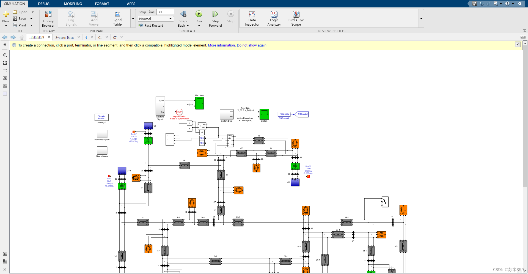Open the Bird's-Eye Scope
The image size is (528, 274).
coord(296,18)
